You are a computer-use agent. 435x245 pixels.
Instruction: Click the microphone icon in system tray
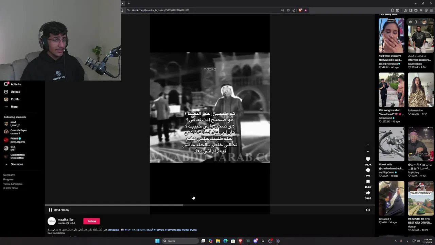(401, 241)
